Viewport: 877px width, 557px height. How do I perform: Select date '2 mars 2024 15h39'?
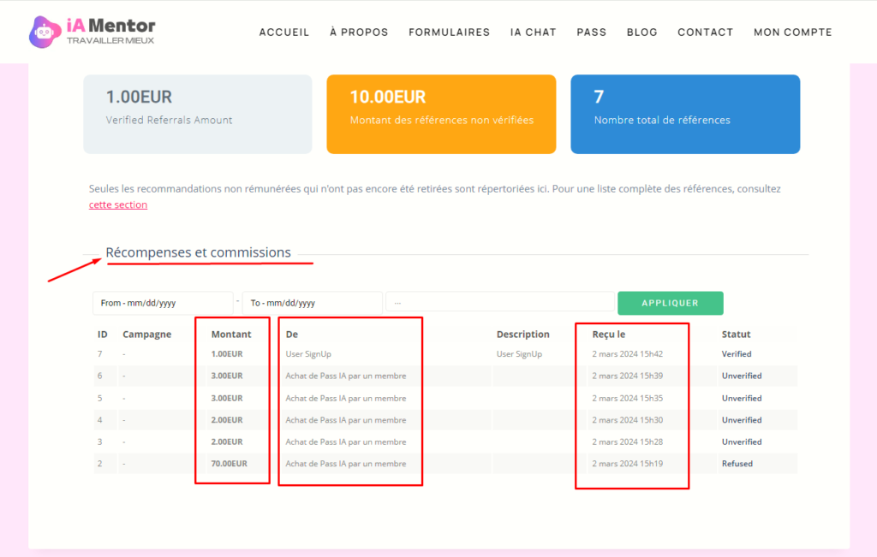(x=628, y=376)
